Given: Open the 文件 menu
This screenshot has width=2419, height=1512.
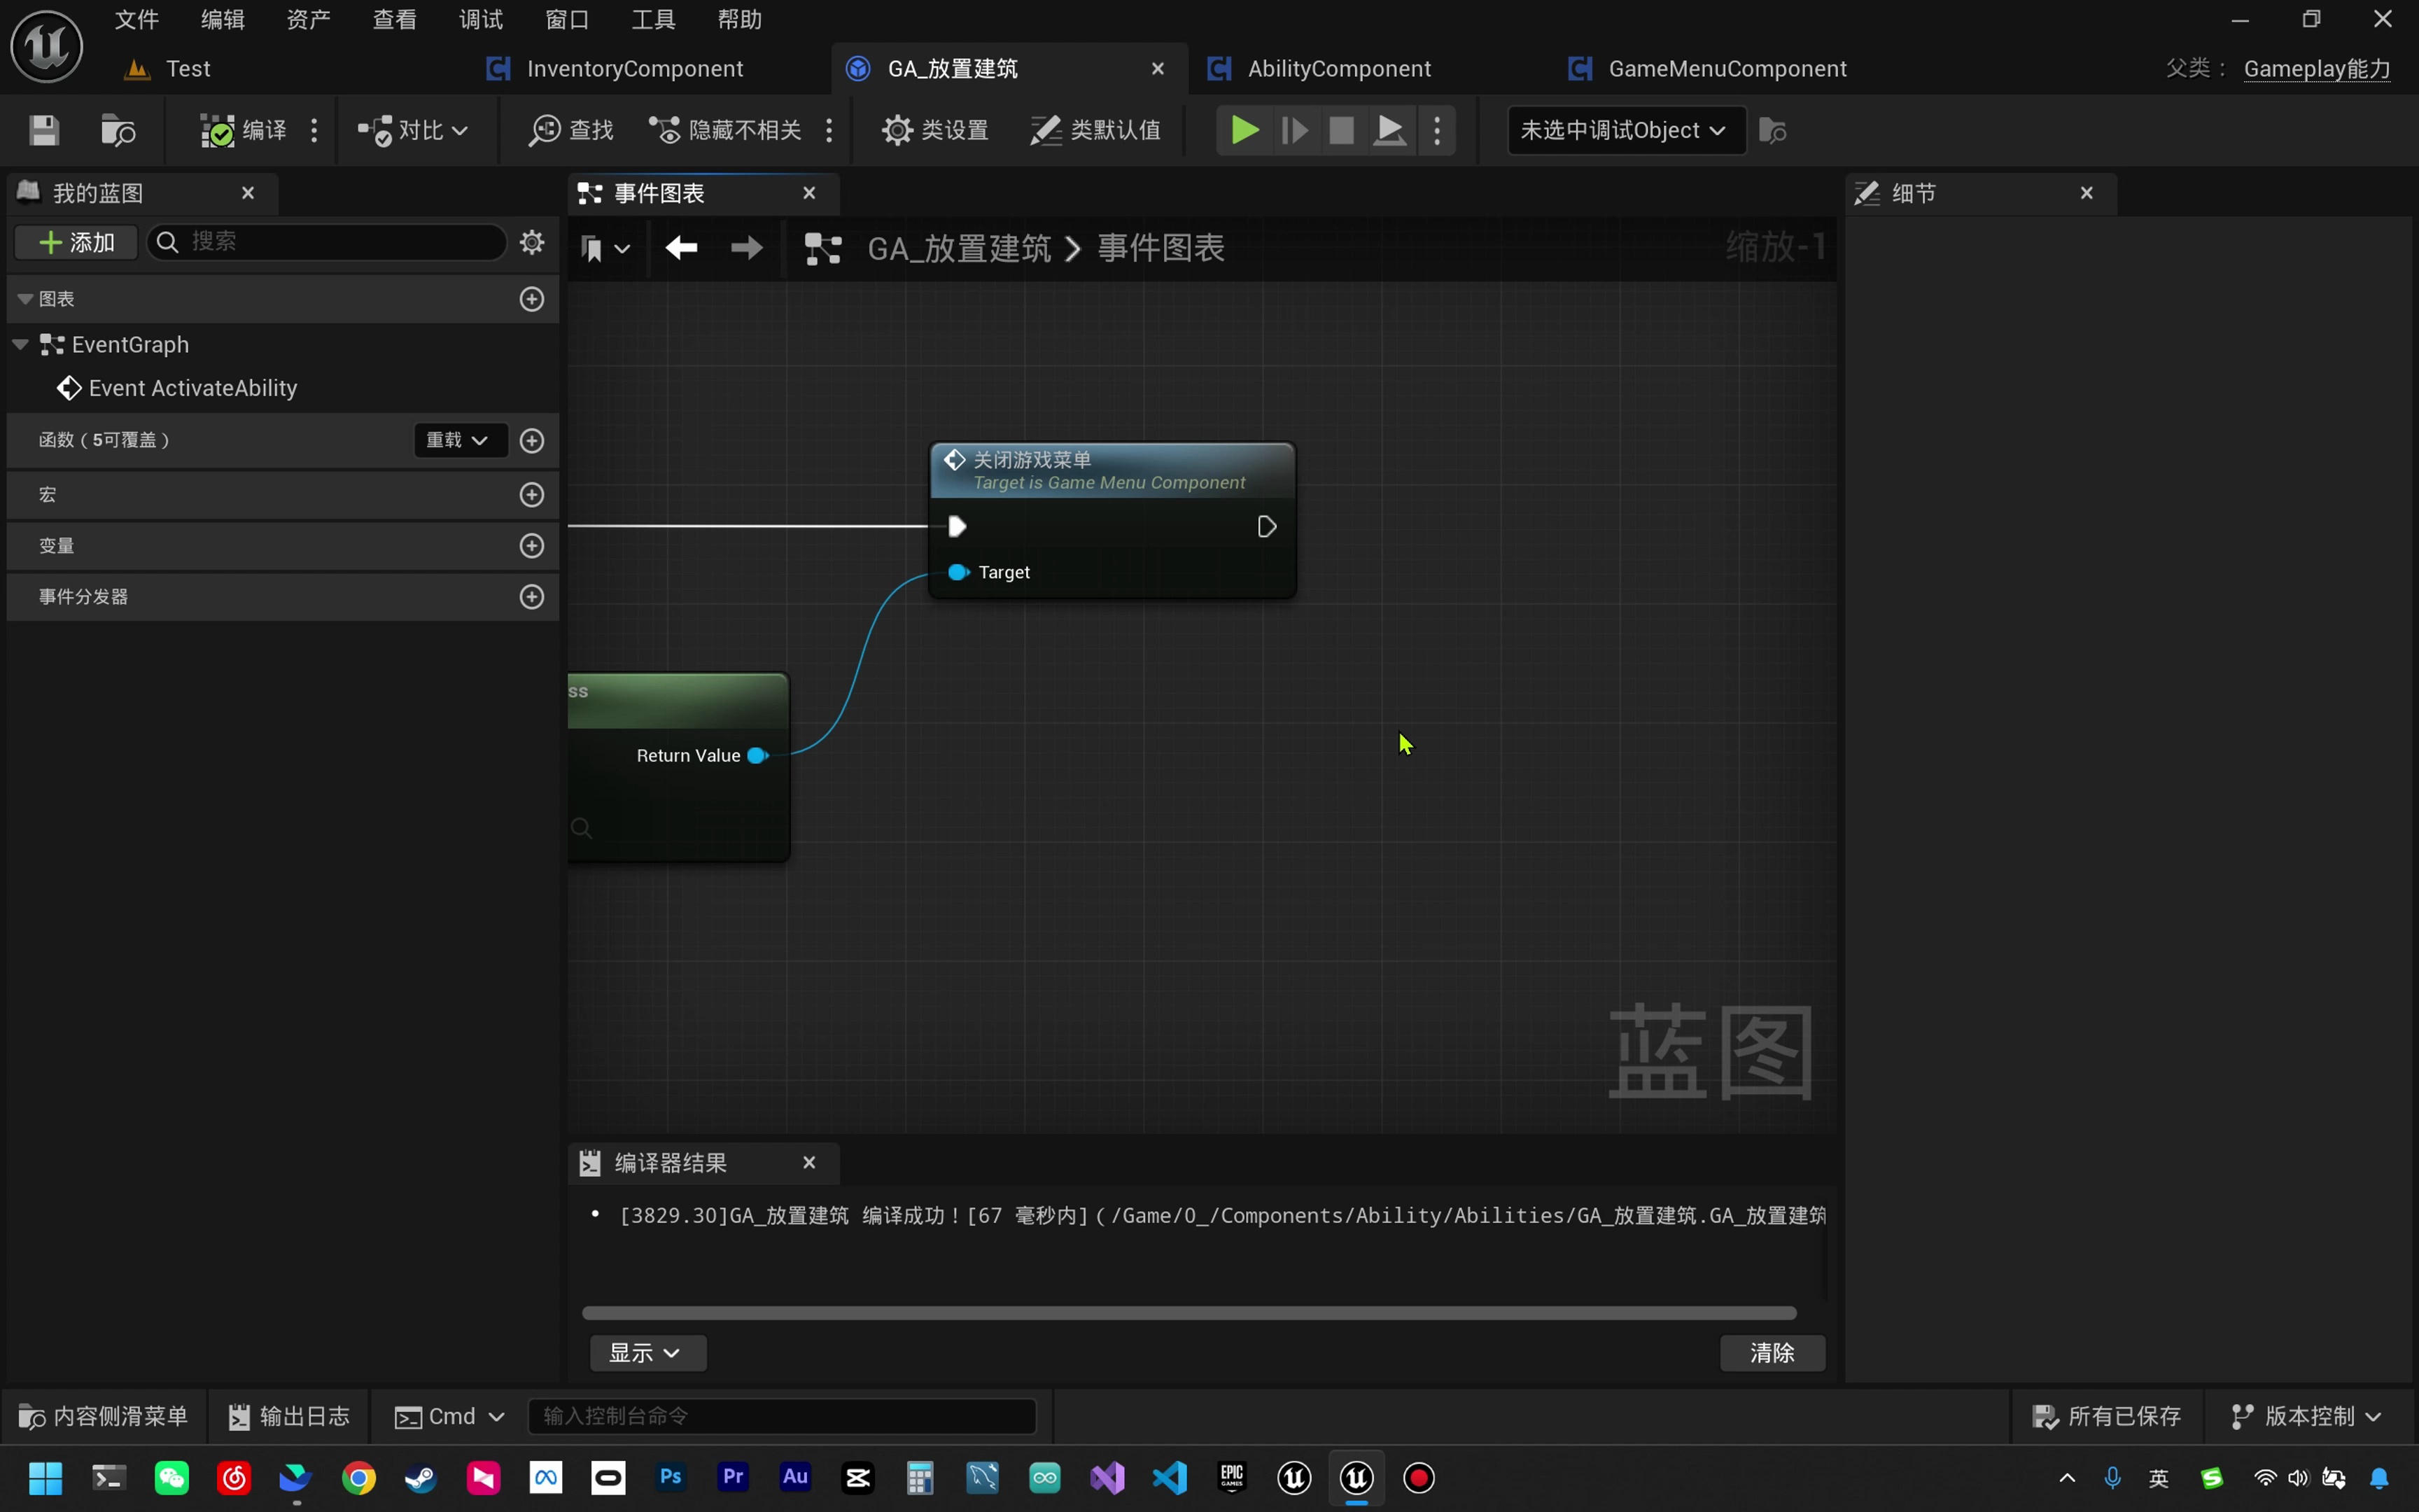Looking at the screenshot, I should [x=137, y=19].
